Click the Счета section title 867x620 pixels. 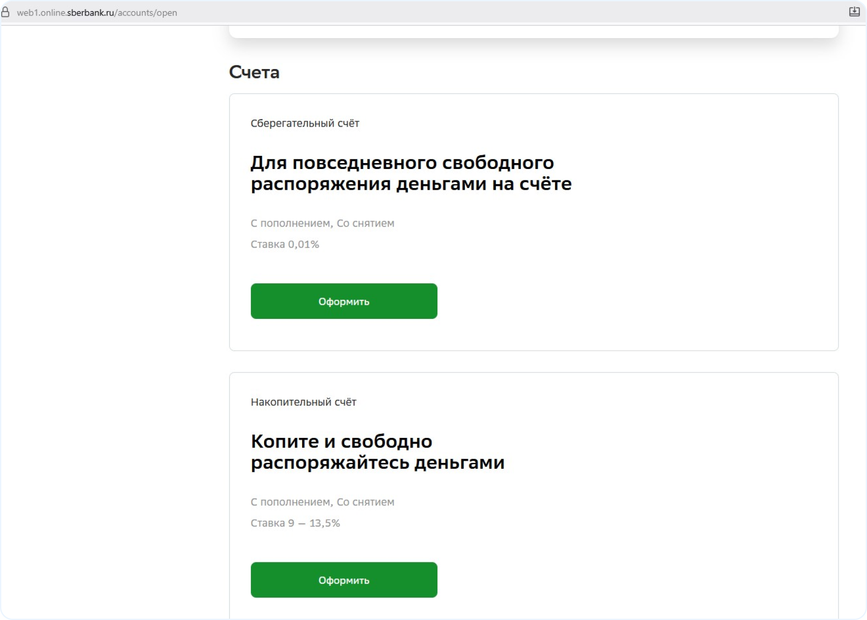254,72
